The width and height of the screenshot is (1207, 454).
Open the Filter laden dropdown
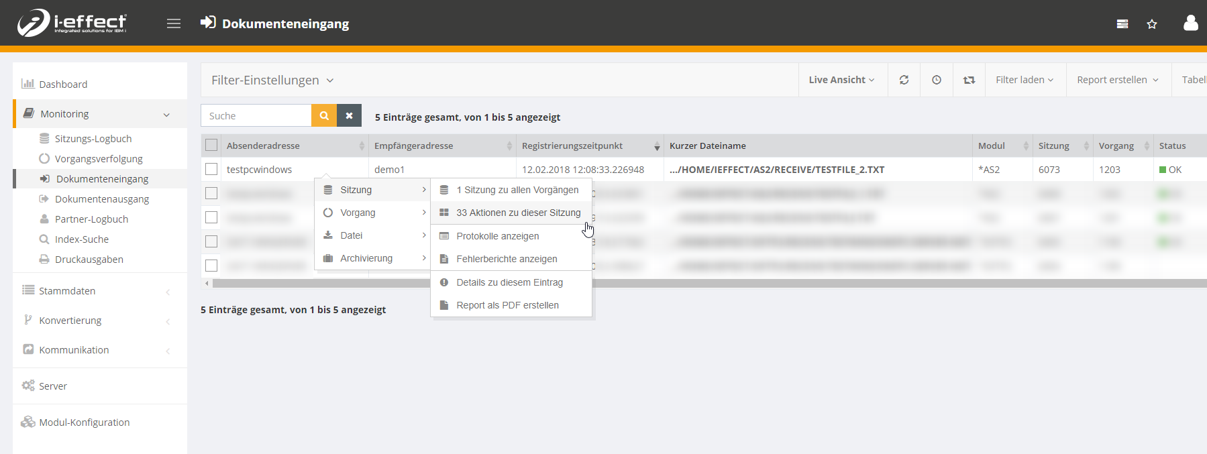coord(1024,80)
